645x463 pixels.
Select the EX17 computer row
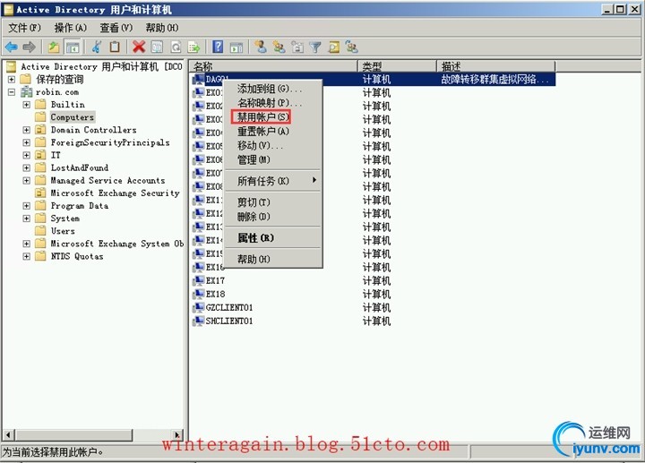click(215, 281)
